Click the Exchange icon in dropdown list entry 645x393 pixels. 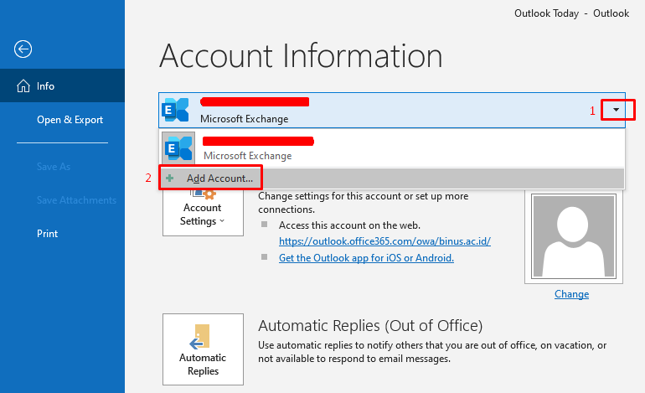pyautogui.click(x=178, y=147)
